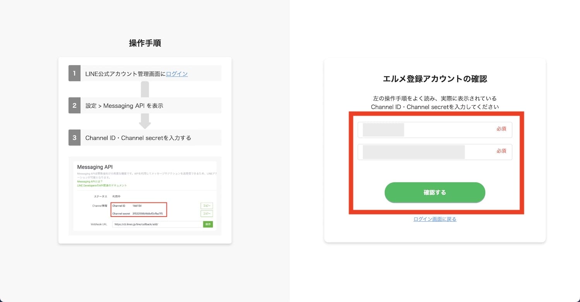
Task: Click the green 確認する button
Action: click(x=435, y=192)
